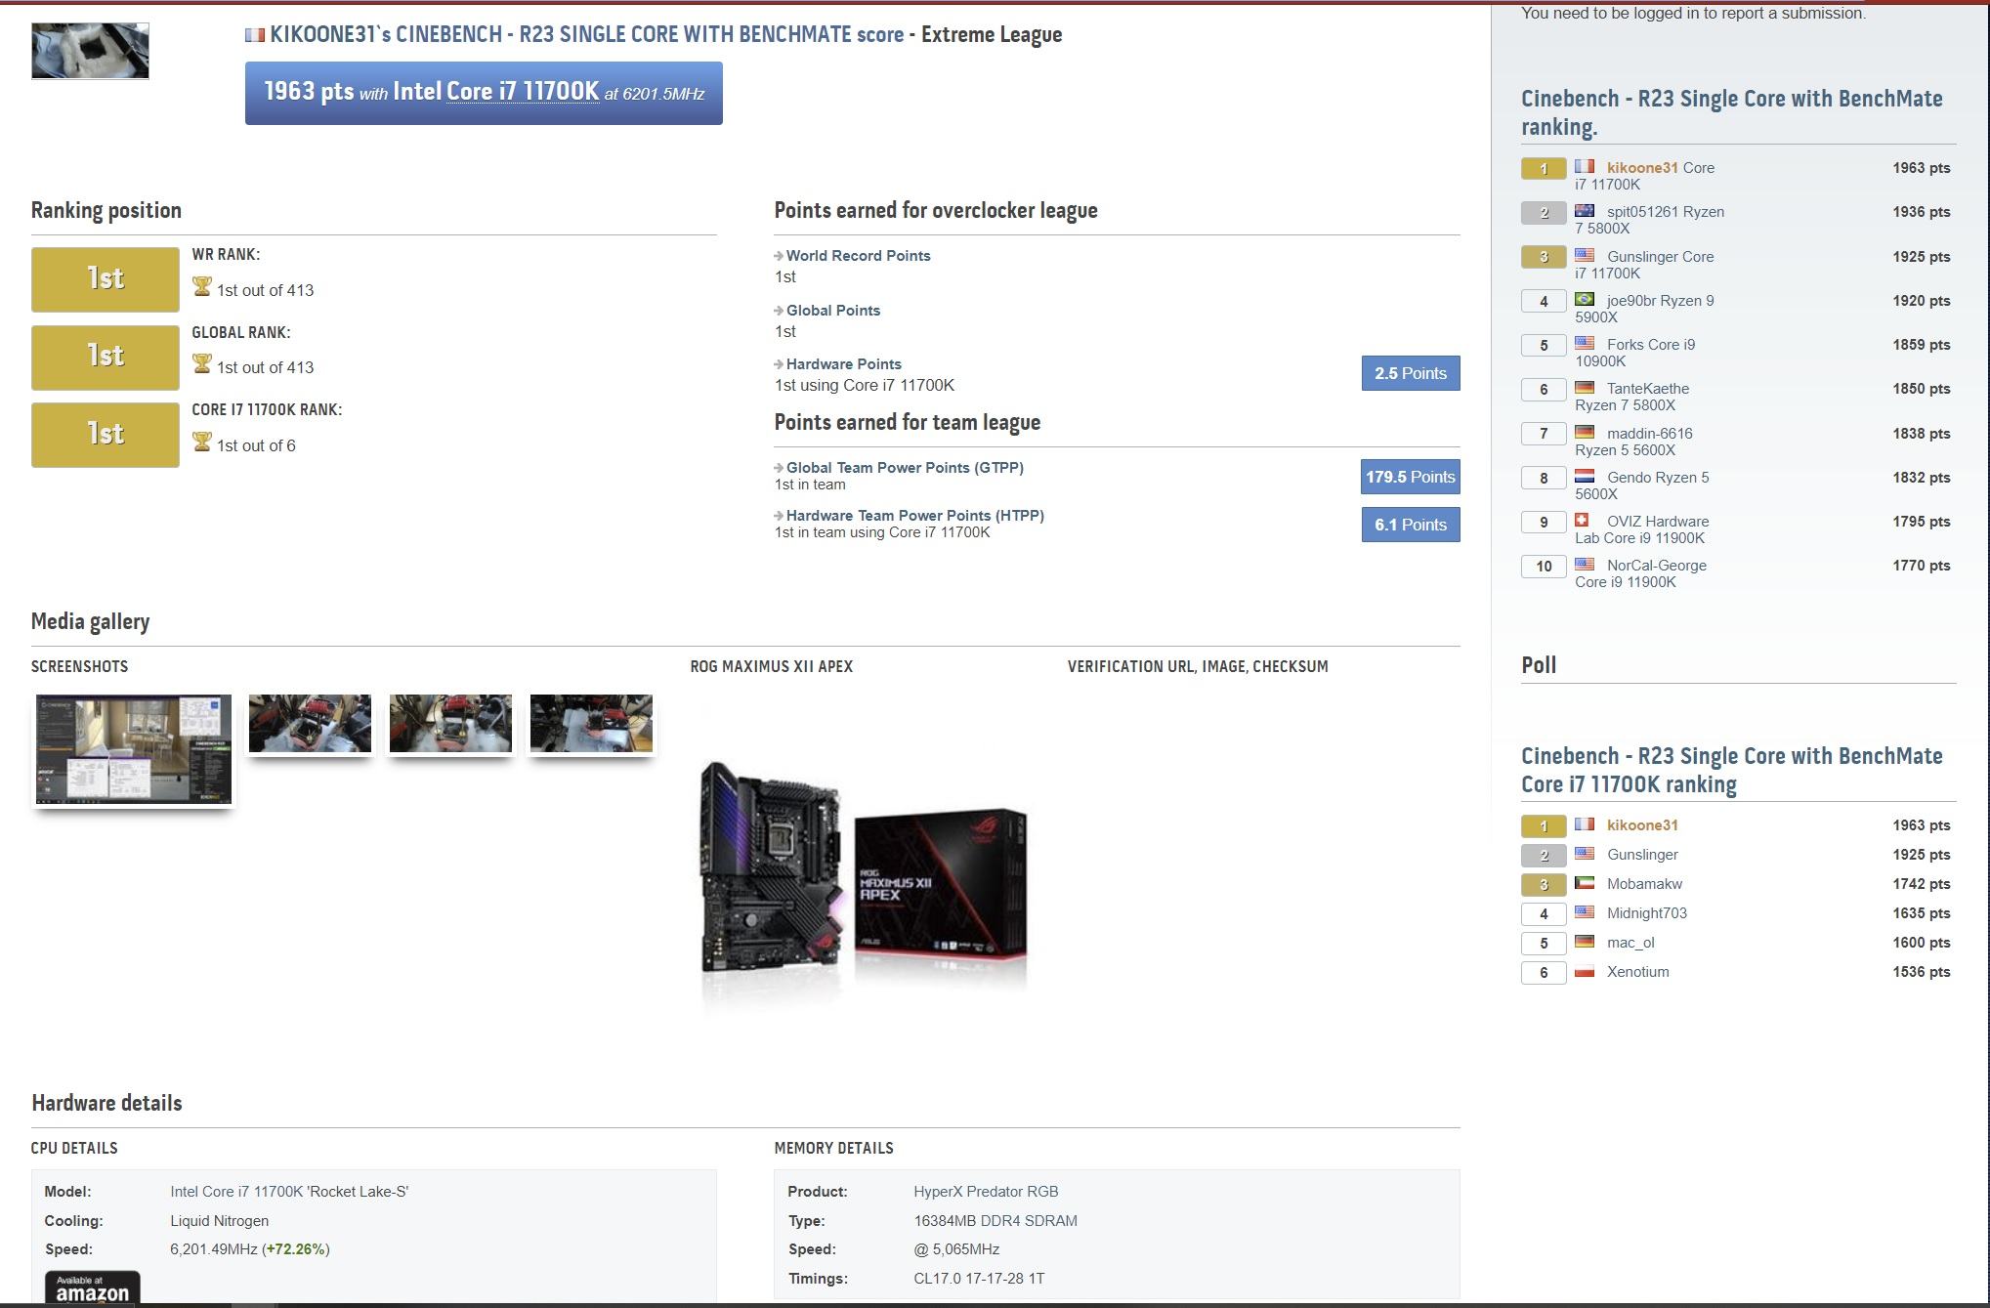Open the Core i7 11700K ranking heading
This screenshot has height=1308, width=1990.
(1731, 770)
